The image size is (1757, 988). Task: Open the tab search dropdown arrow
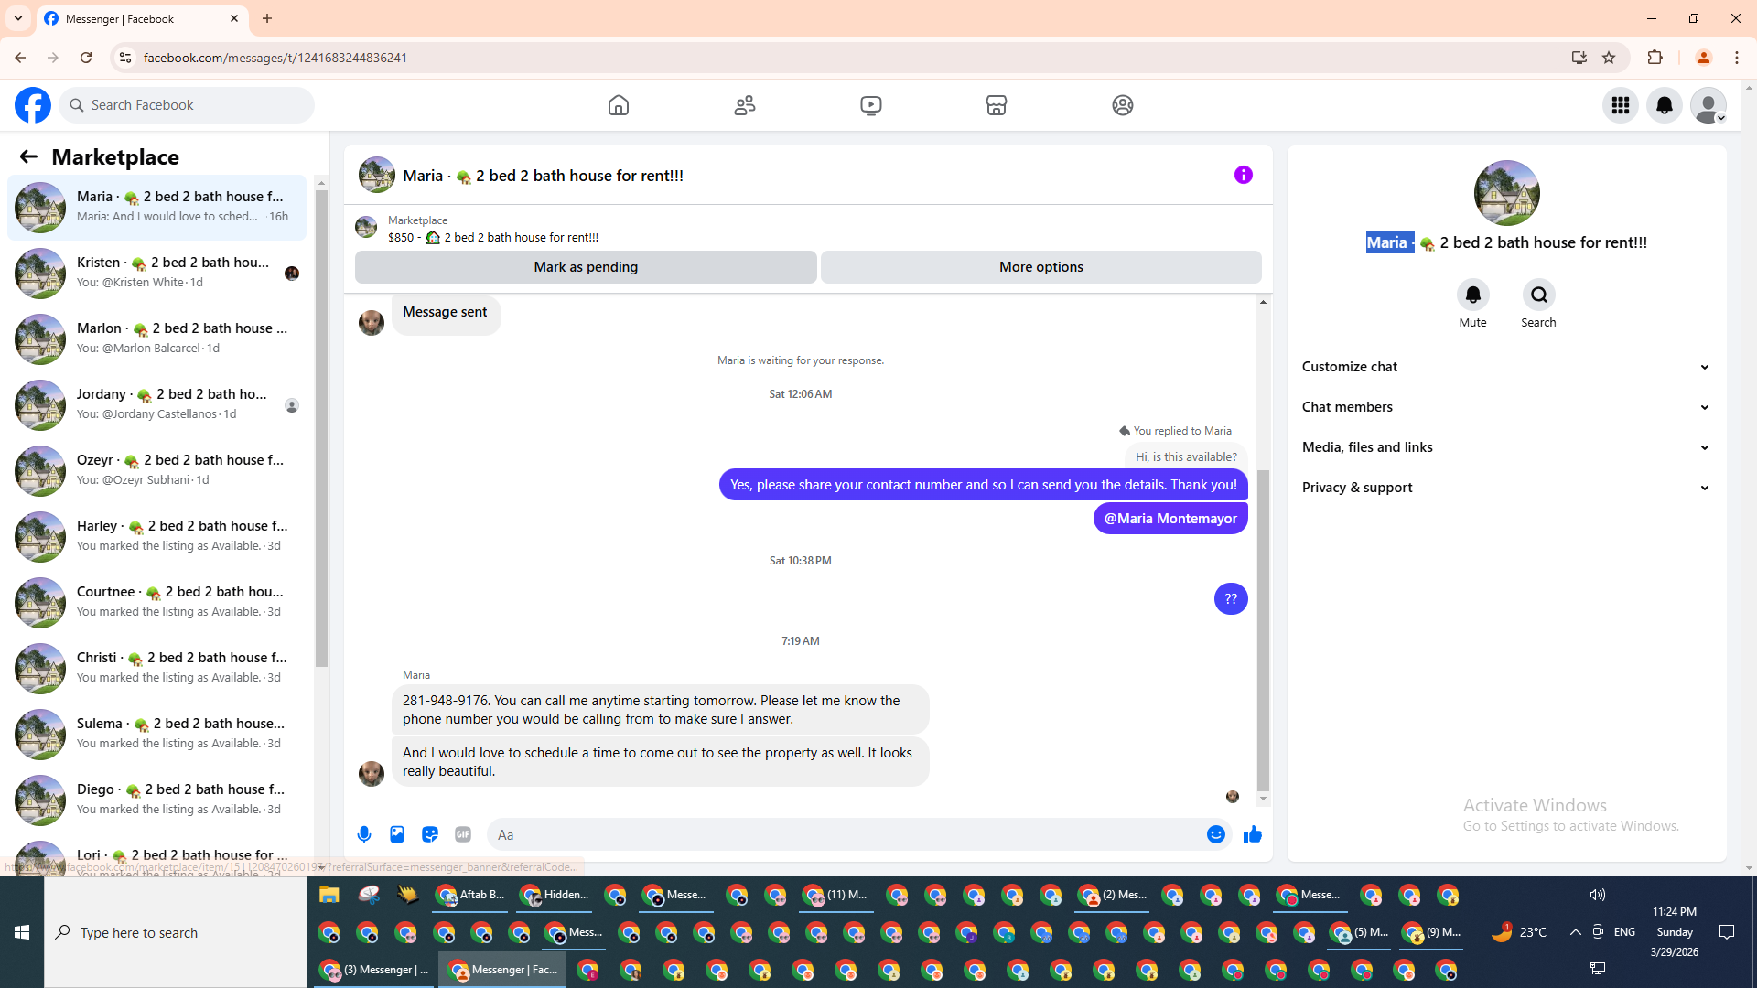(18, 18)
